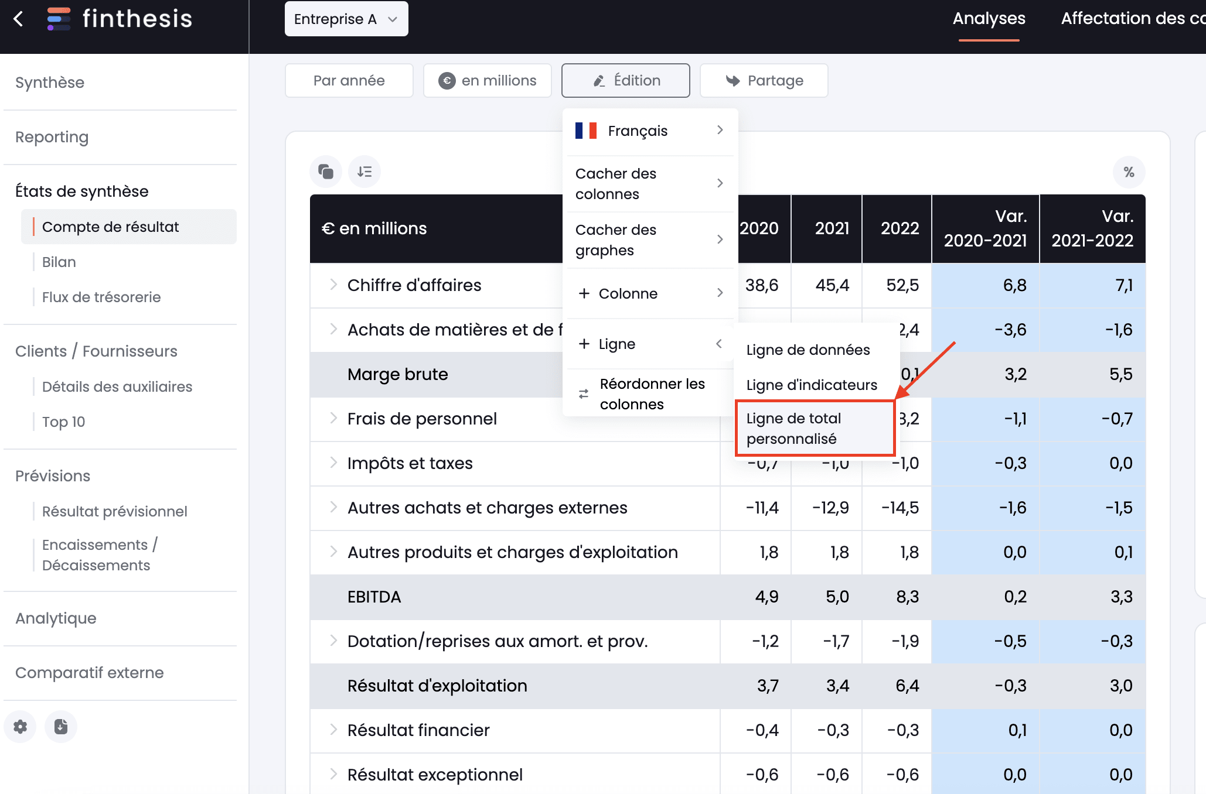Select Ligne d'indicateurs menu option

tap(810, 385)
